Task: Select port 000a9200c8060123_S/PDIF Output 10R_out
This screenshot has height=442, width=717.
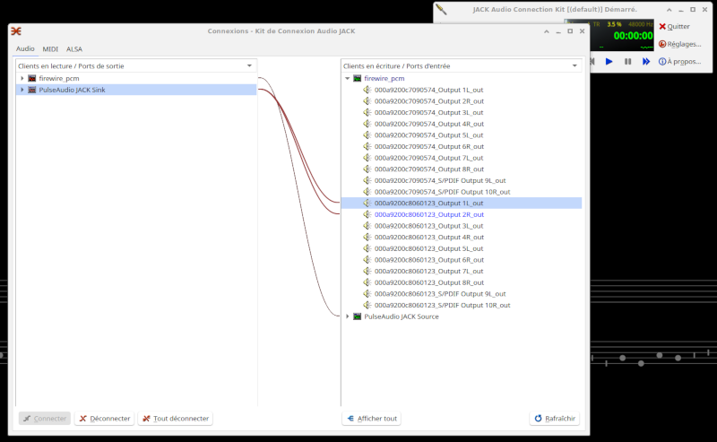Action: coord(442,305)
